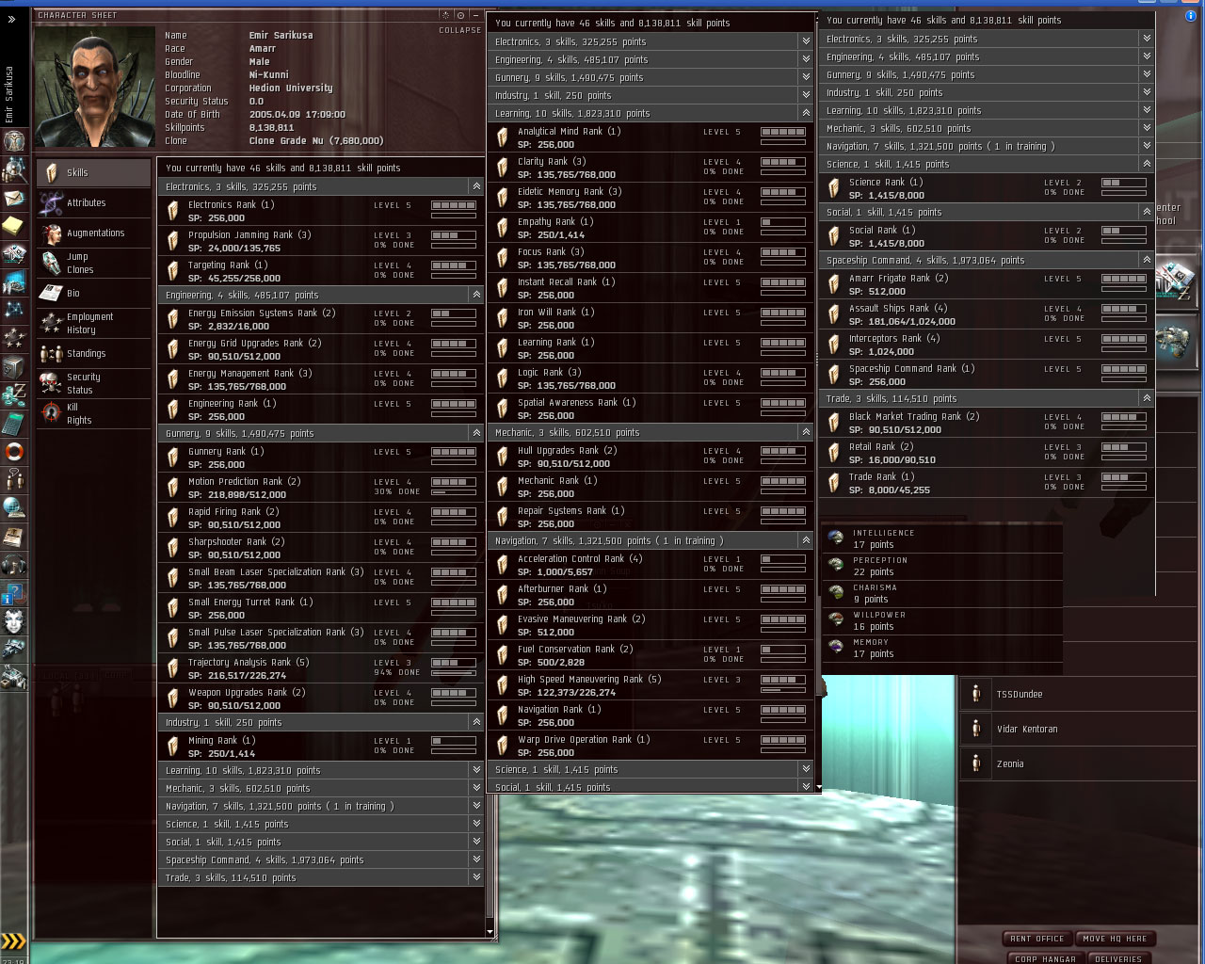This screenshot has height=964, width=1205.
Task: Expand Spaceship Command in left skills list
Action: (x=476, y=860)
